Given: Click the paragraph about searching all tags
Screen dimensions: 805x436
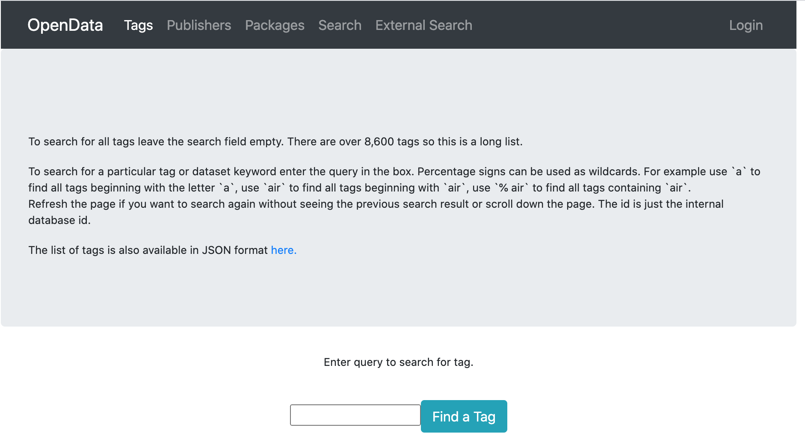Looking at the screenshot, I should pos(275,141).
